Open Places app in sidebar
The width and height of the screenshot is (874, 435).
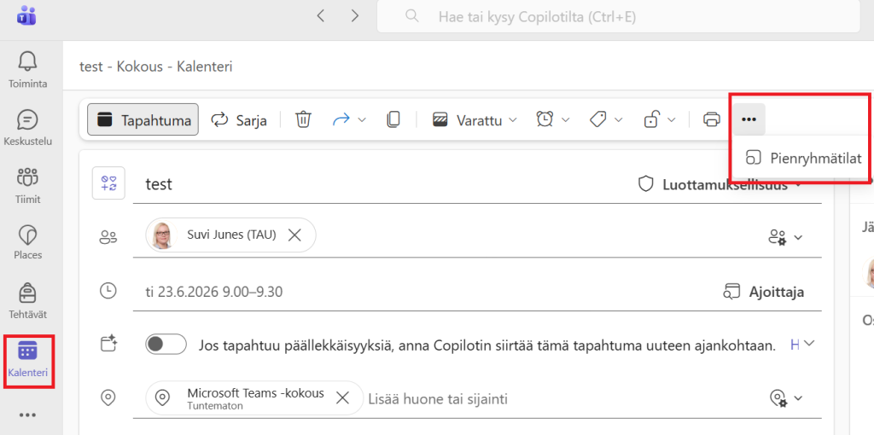tap(27, 243)
